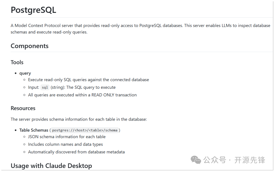Click the sql inline code snippet
The width and height of the screenshot is (274, 171).
coord(45,87)
